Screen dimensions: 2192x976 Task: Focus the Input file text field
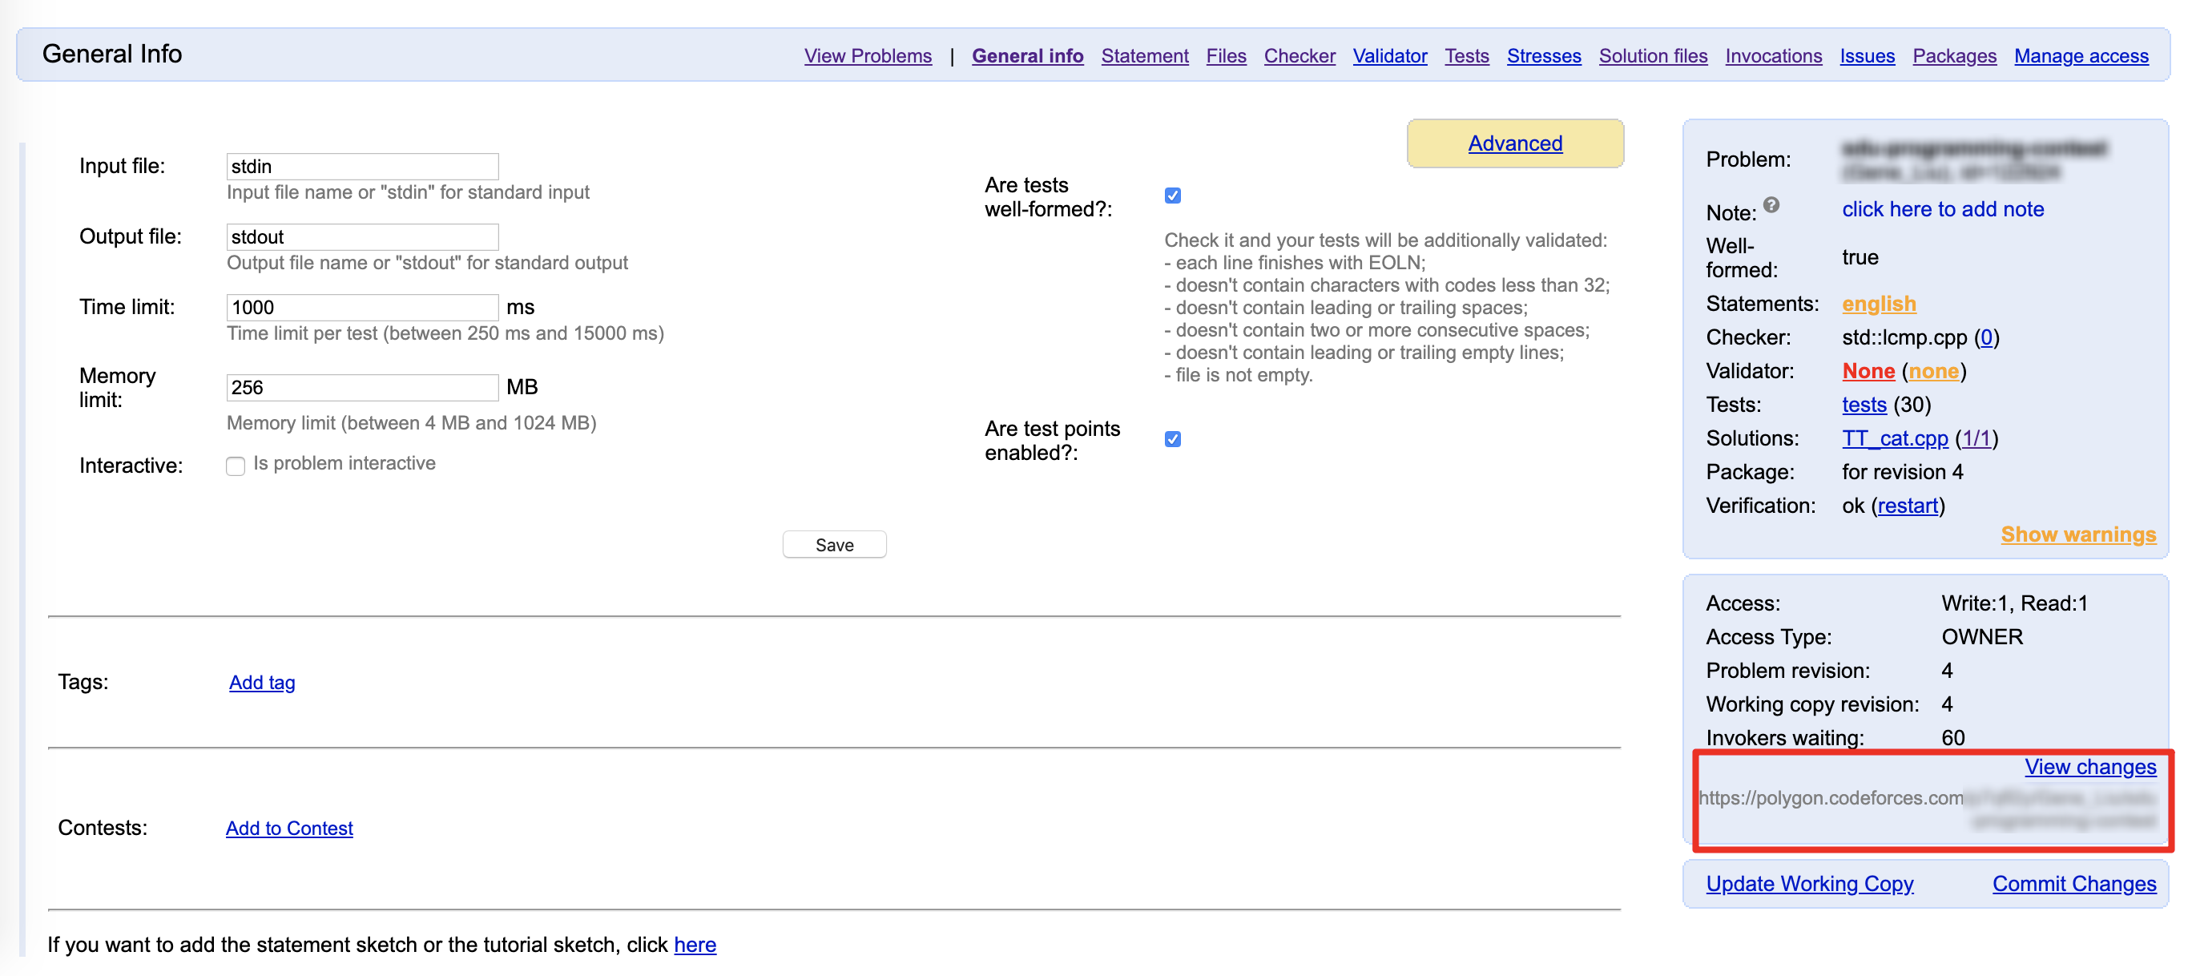click(x=362, y=166)
